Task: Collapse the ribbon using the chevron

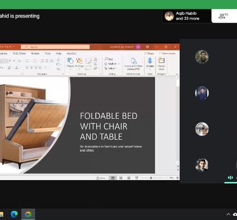Action: click(177, 74)
